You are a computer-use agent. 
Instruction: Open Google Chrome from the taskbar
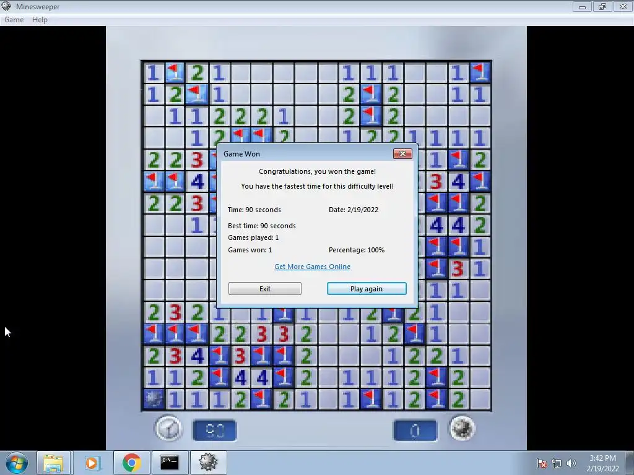[x=131, y=463]
